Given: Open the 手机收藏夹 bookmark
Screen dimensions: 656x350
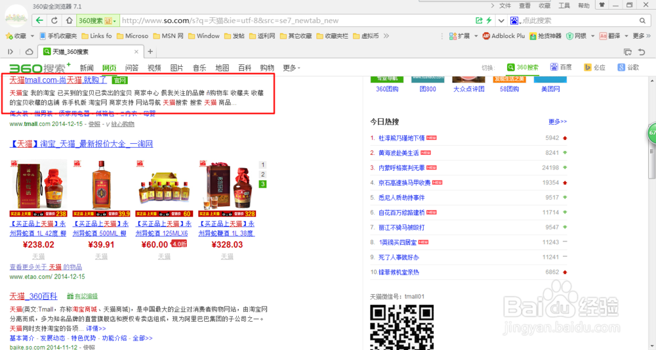Looking at the screenshot, I should pyautogui.click(x=58, y=36).
